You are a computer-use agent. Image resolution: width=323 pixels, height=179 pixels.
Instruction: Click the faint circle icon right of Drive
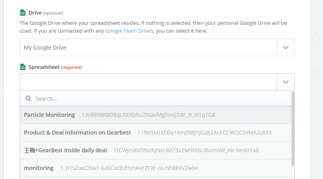click(x=315, y=37)
